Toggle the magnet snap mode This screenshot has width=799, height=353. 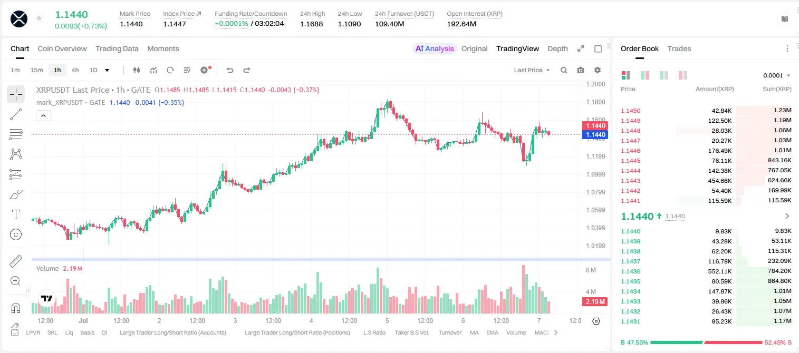pos(16,308)
